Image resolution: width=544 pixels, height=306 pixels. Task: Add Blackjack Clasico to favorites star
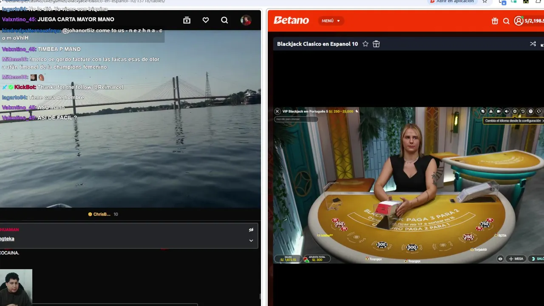[x=365, y=44]
